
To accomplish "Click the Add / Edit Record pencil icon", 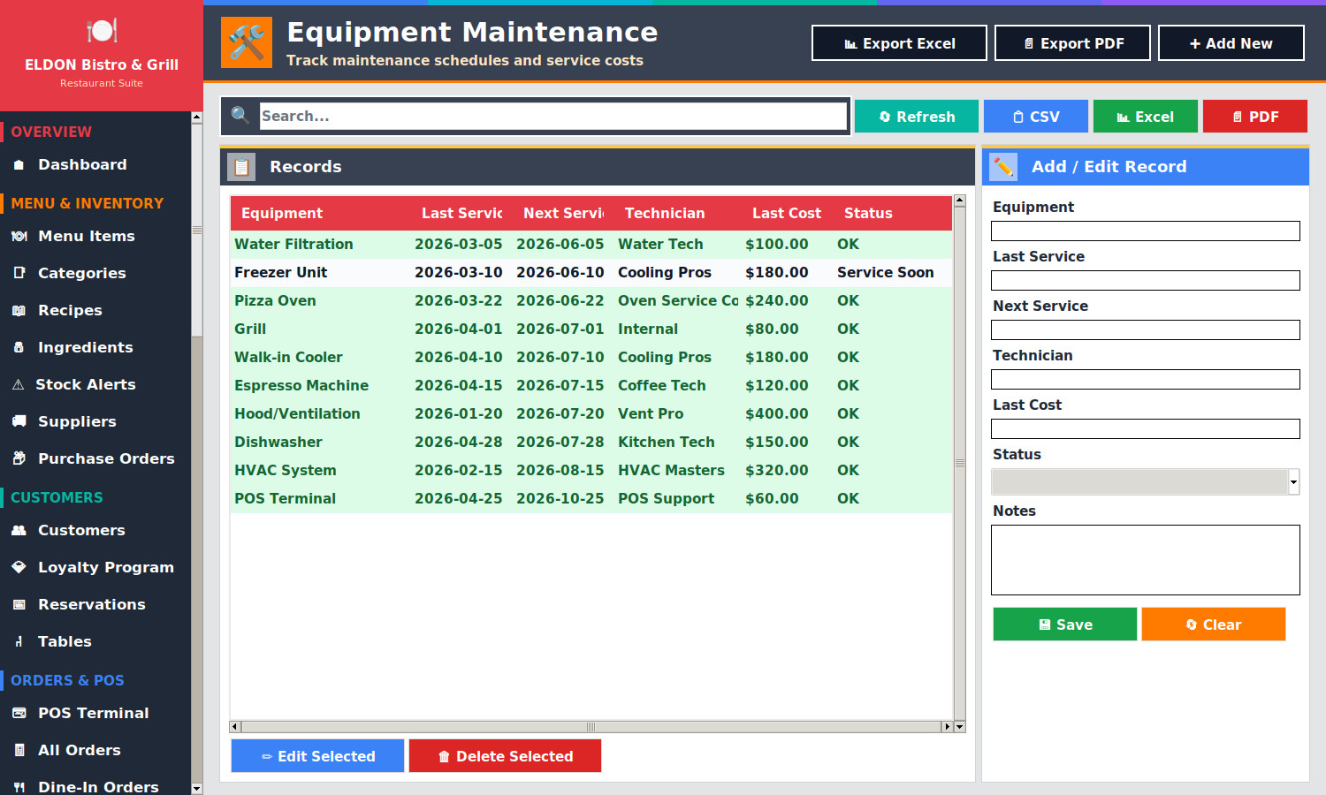I will pyautogui.click(x=1003, y=167).
